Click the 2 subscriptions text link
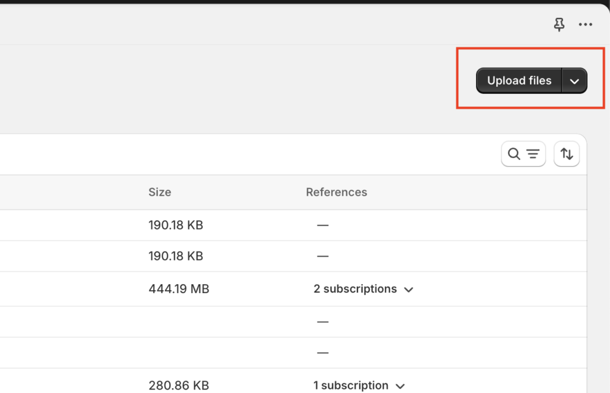Screen dimensions: 610x393 click(355, 289)
